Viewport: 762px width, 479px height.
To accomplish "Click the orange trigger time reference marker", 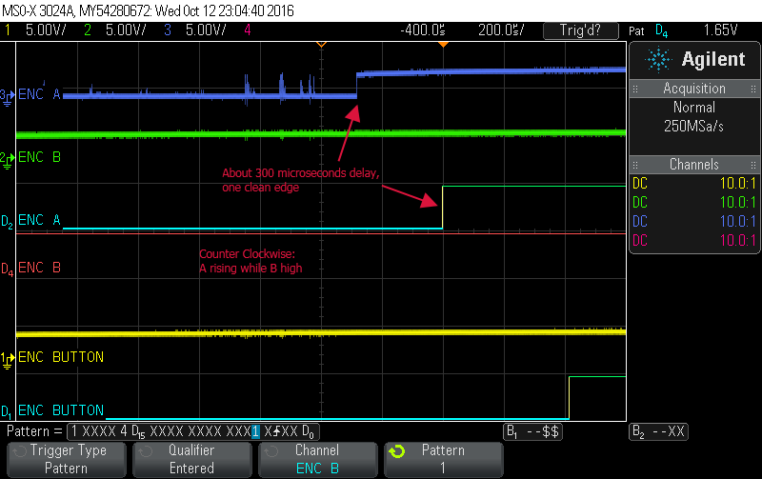I will [x=321, y=44].
